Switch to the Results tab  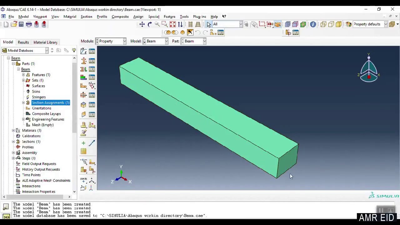click(x=23, y=42)
